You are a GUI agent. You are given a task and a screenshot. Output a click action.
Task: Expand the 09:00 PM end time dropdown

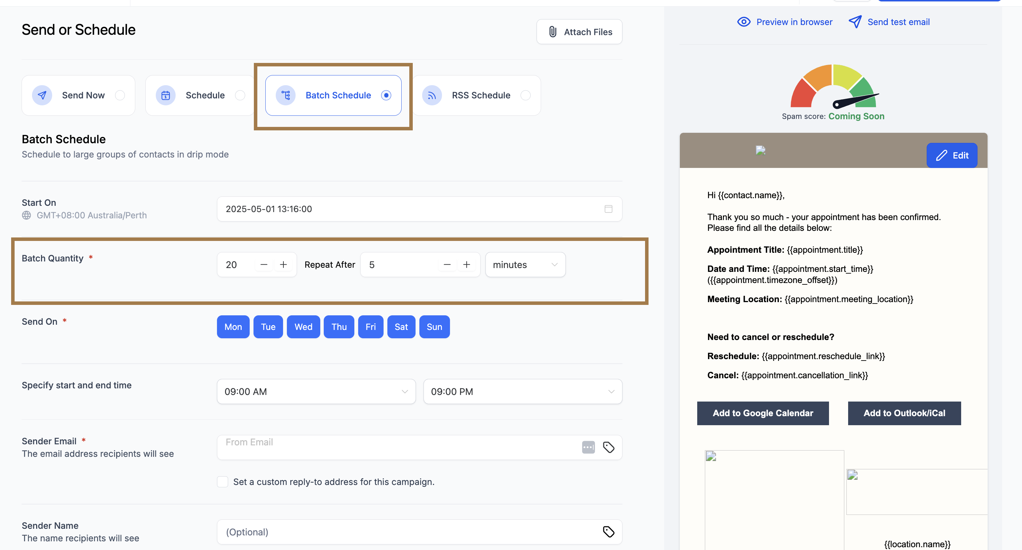point(523,391)
